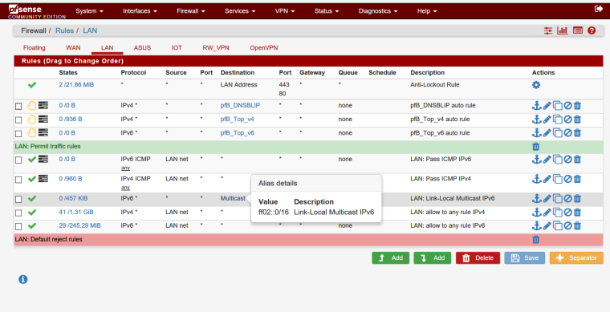Viewport: 610px width, 312px height.
Task: Select the pfB_Top_v6 rule checkbox
Action: [18, 134]
